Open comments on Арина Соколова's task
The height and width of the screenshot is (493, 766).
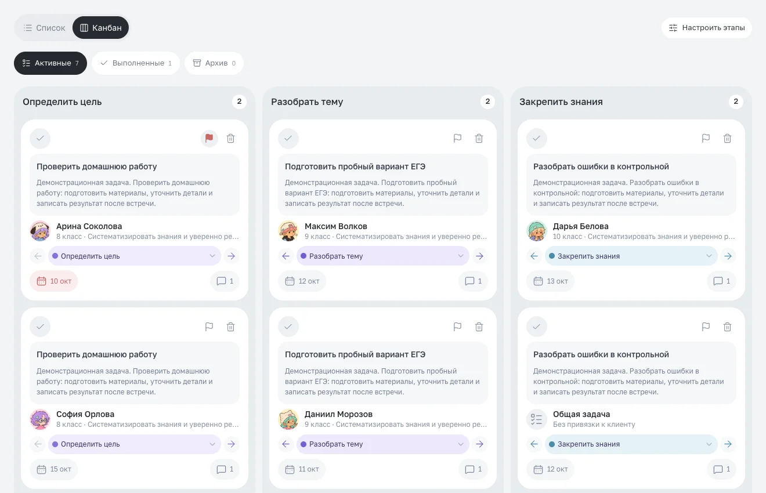tap(225, 281)
